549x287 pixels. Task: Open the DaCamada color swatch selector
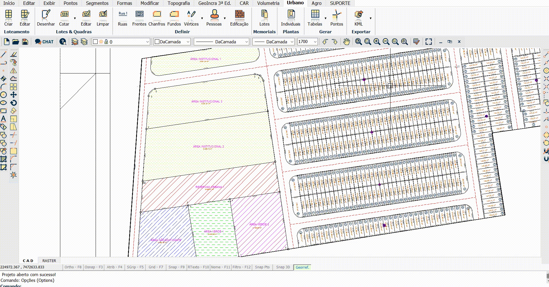coord(172,42)
